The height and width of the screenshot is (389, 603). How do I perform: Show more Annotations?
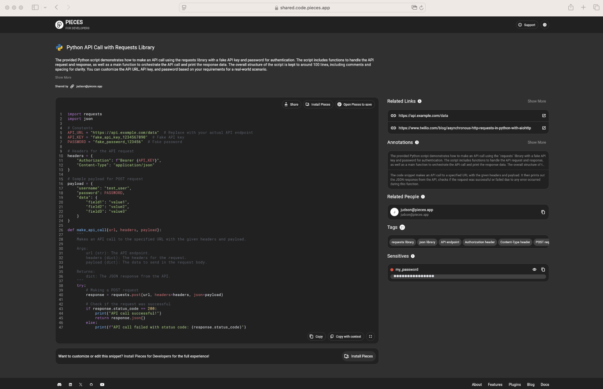coord(537,142)
